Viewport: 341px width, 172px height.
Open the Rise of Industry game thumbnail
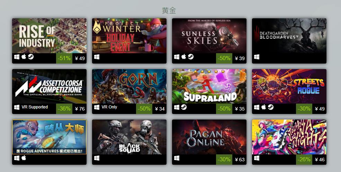[x=50, y=36]
